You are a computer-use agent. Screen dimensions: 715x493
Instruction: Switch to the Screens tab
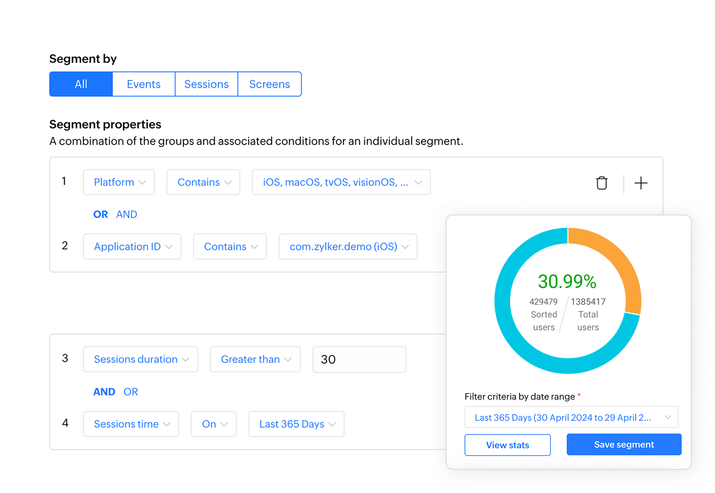point(269,84)
